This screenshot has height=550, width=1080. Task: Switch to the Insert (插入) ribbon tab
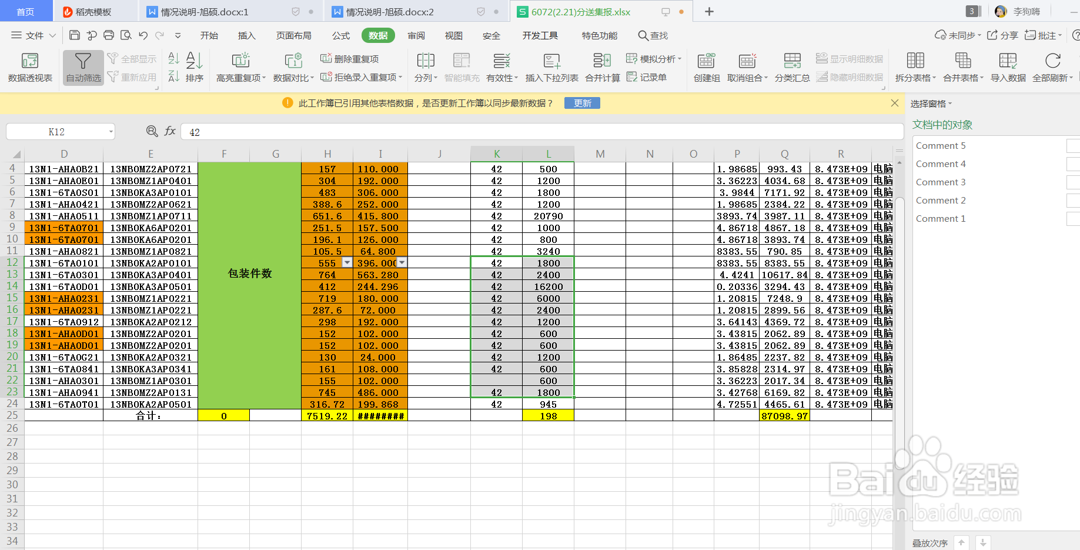tap(246, 35)
